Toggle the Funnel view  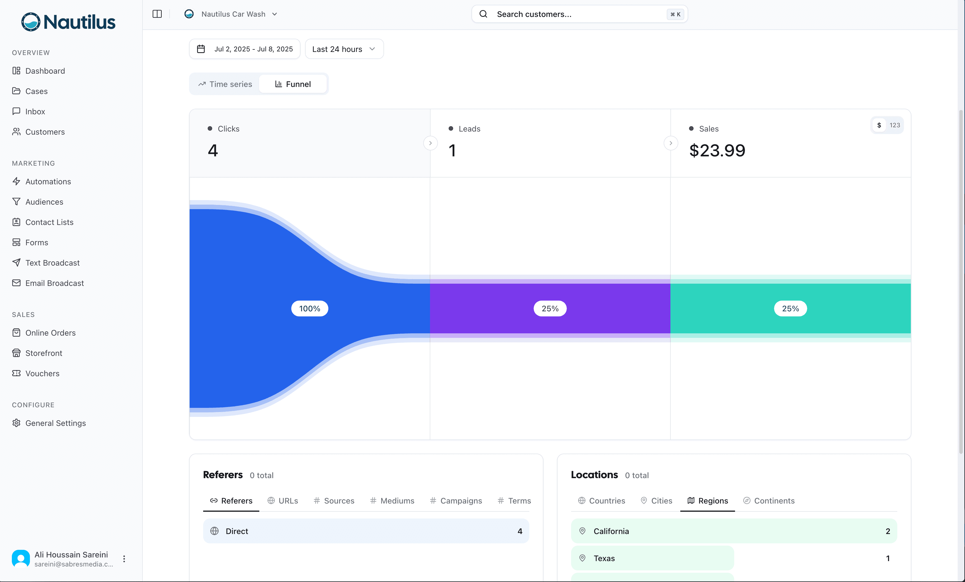(x=293, y=84)
